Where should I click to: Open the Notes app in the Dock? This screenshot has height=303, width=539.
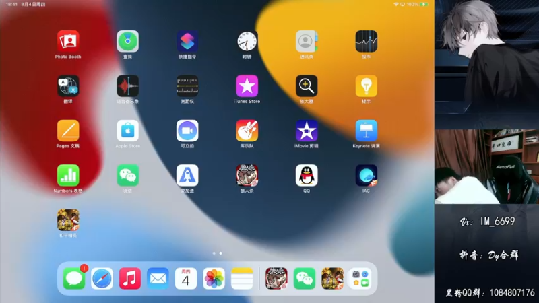[242, 278]
